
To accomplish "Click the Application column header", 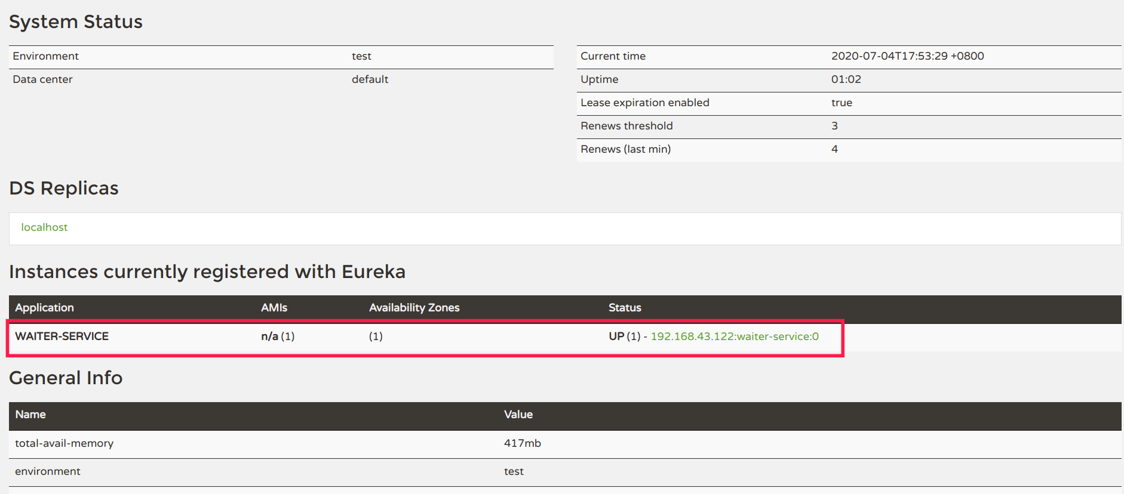I will coord(45,308).
